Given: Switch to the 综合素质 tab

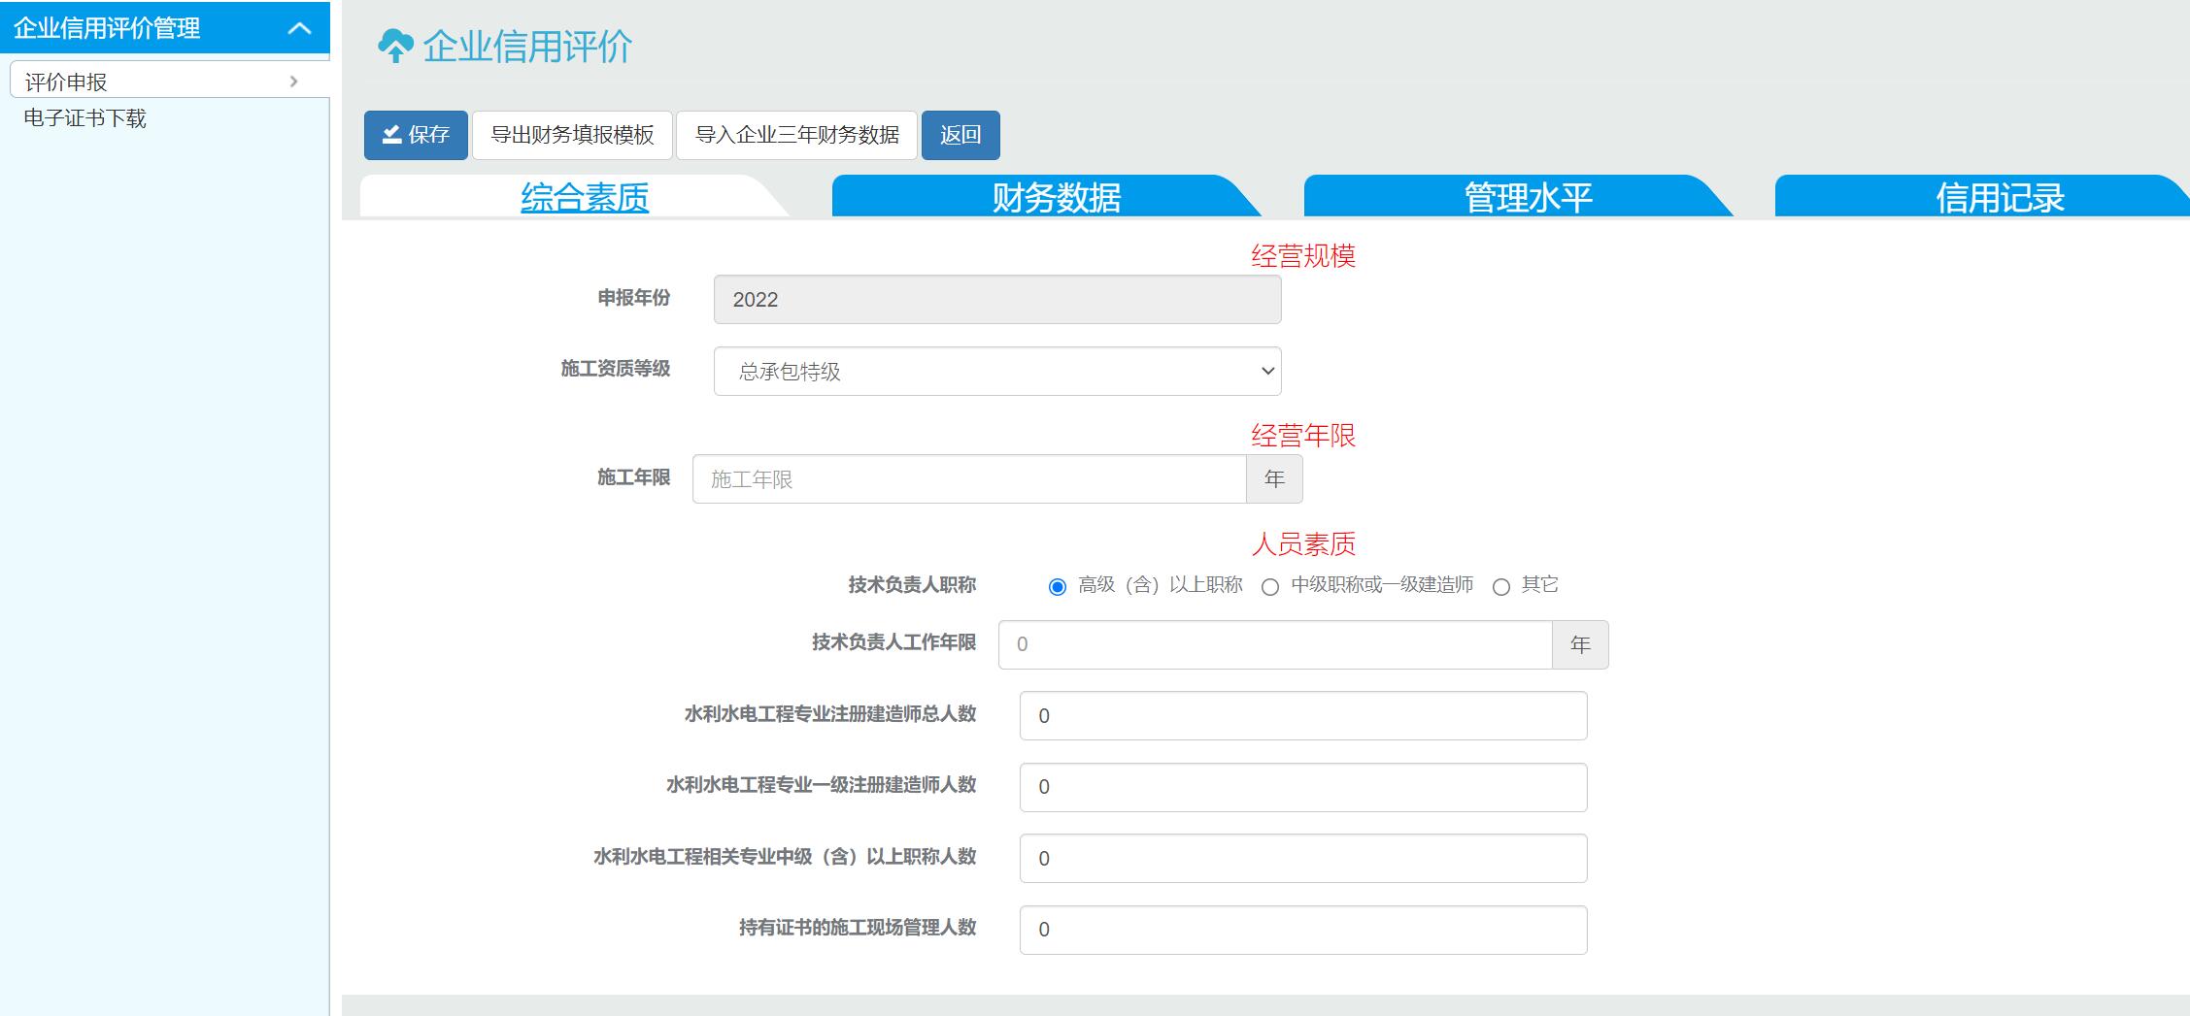Looking at the screenshot, I should tap(585, 197).
